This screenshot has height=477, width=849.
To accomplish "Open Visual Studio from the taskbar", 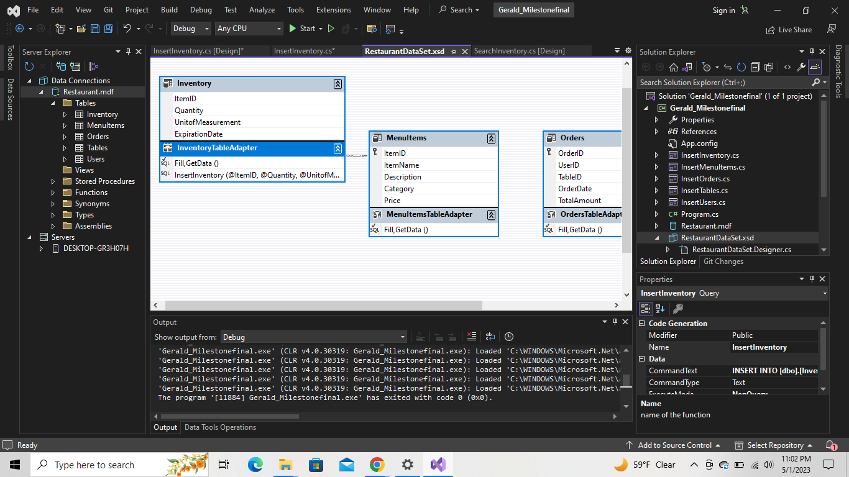I will pos(438,465).
